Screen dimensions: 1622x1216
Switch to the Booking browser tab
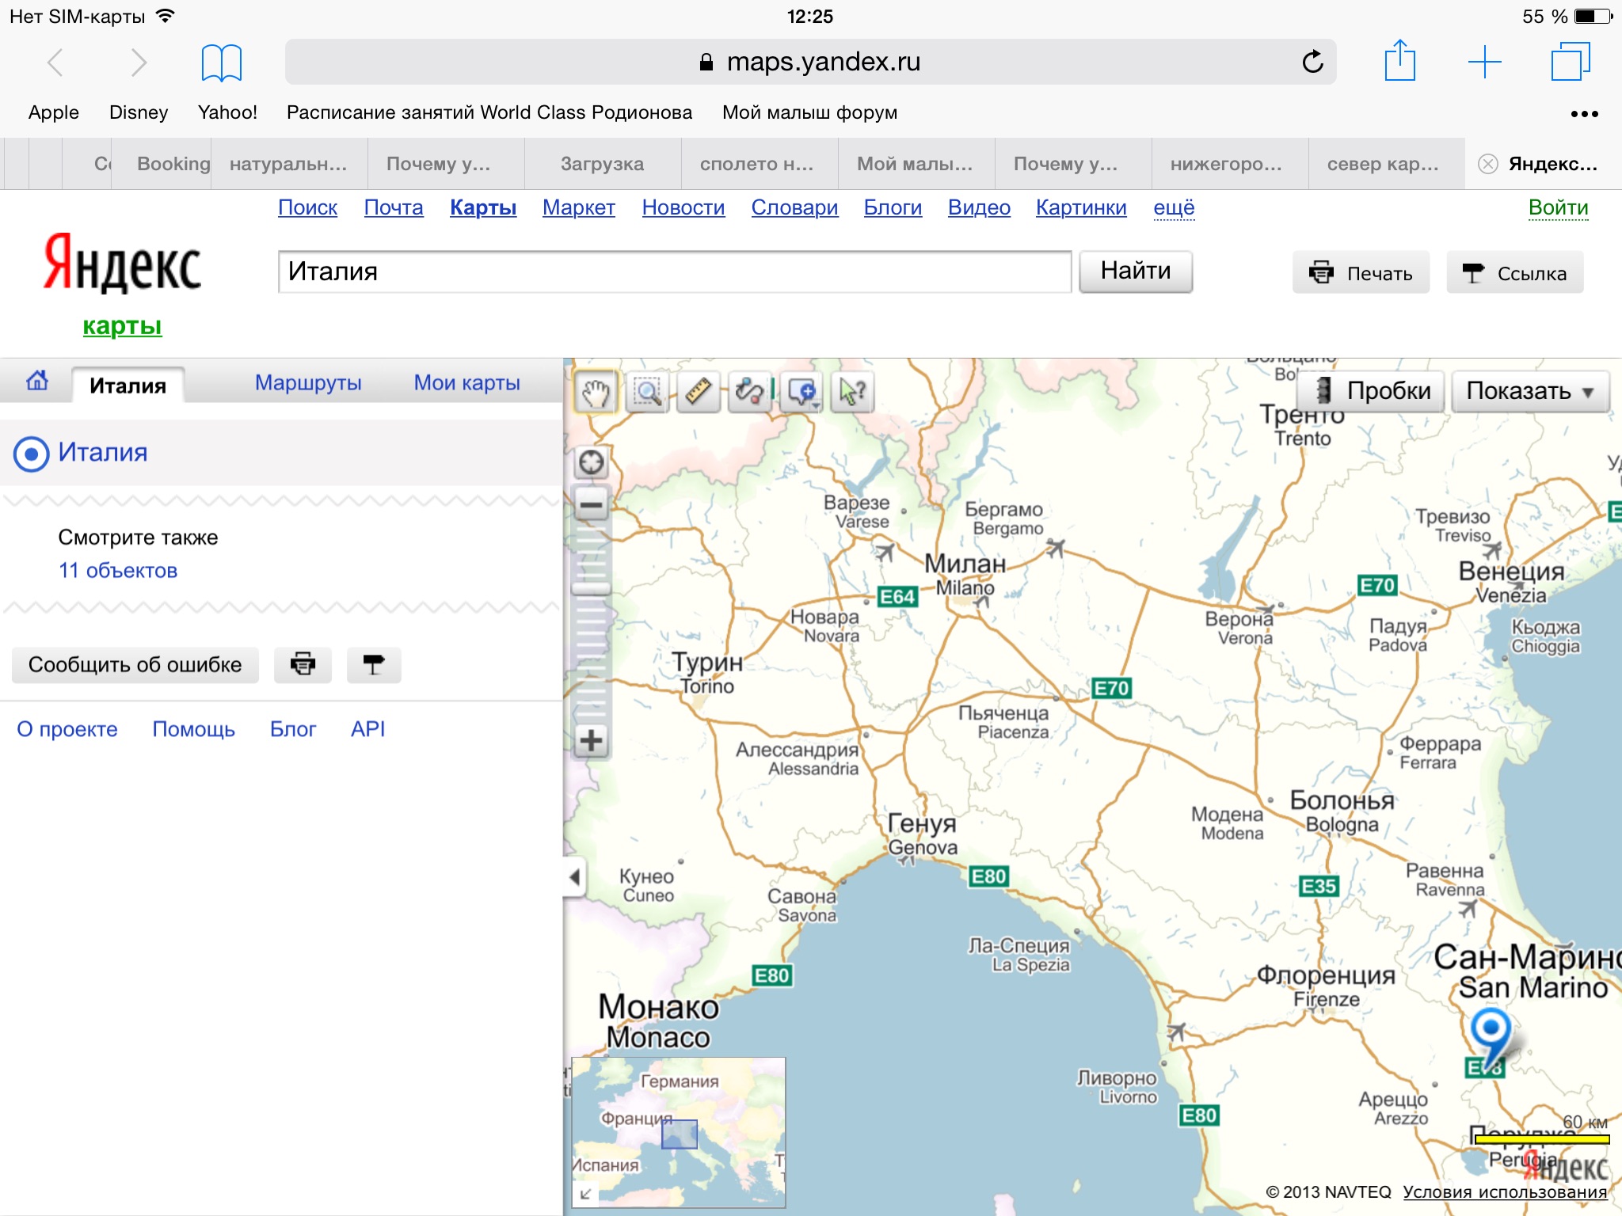tap(162, 164)
